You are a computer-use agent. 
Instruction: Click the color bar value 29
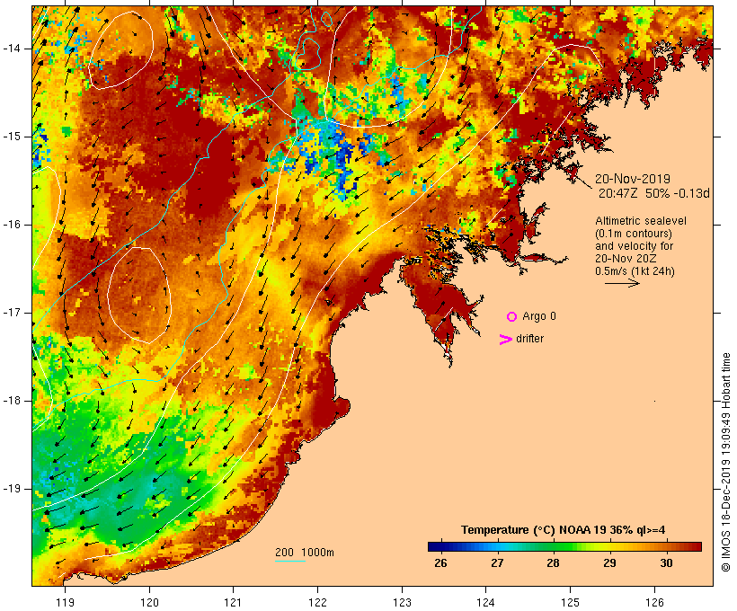[x=609, y=563]
